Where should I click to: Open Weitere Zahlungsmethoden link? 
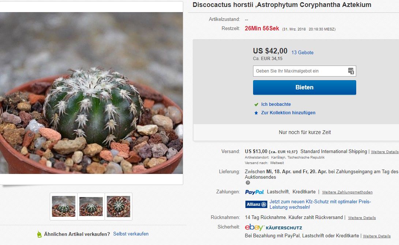347,192
